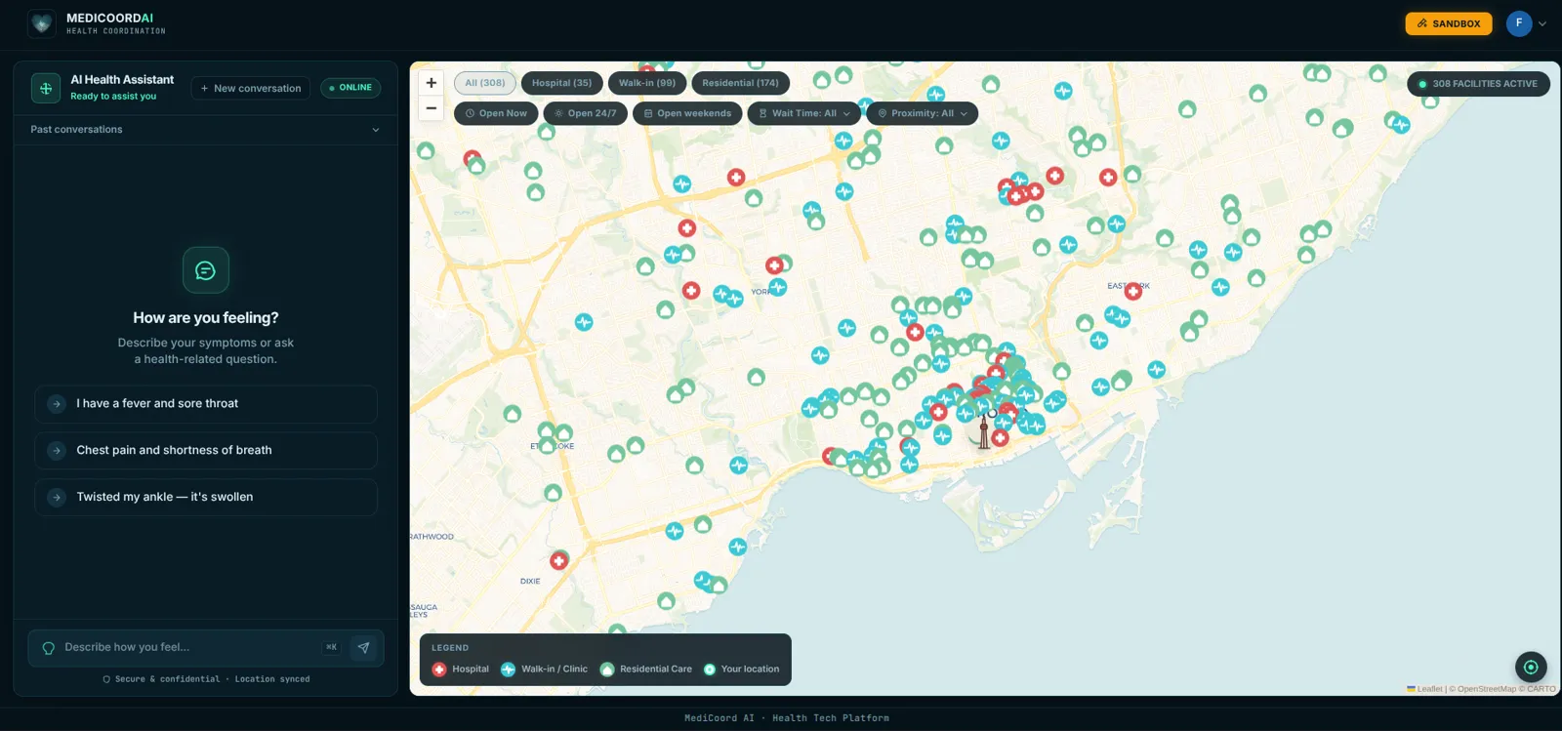
Task: Click the lightbulb icon in message box
Action: 48,648
